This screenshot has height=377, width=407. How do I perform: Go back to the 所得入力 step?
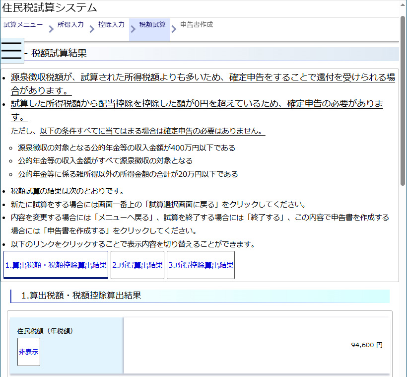click(70, 24)
